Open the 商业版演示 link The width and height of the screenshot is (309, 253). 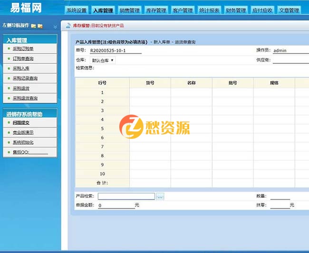pos(23,132)
